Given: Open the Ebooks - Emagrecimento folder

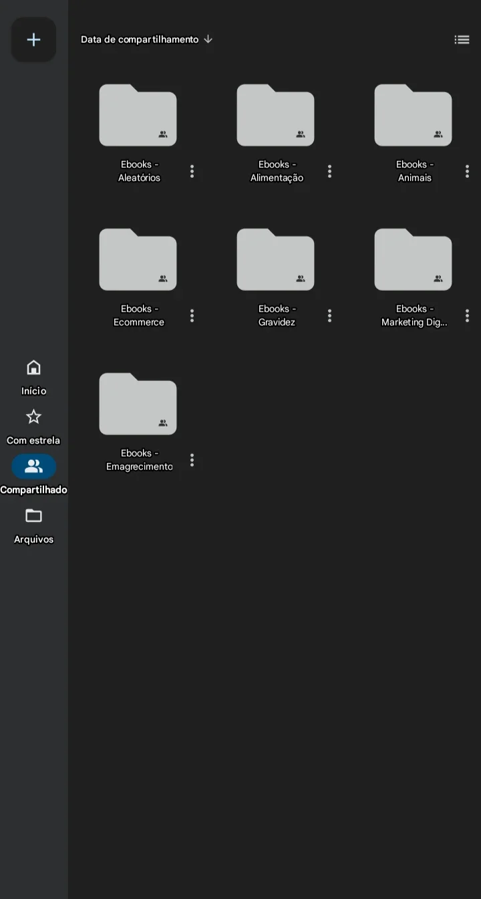Looking at the screenshot, I should 138,404.
